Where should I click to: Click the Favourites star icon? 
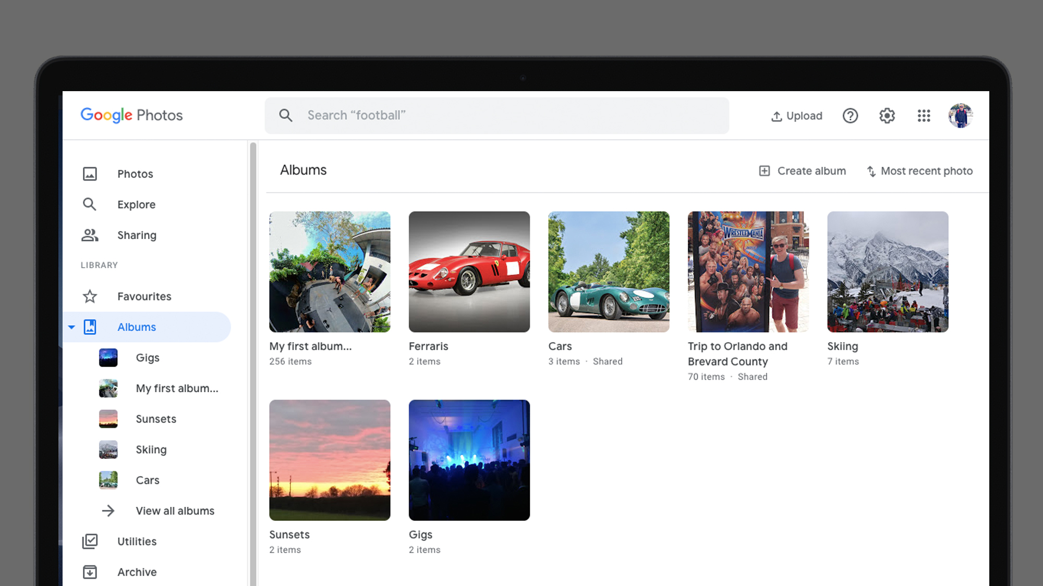point(90,296)
